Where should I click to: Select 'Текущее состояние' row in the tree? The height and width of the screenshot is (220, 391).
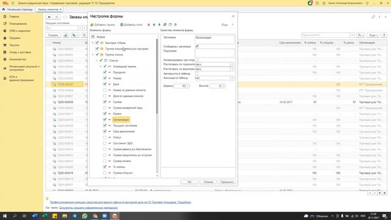point(125,125)
